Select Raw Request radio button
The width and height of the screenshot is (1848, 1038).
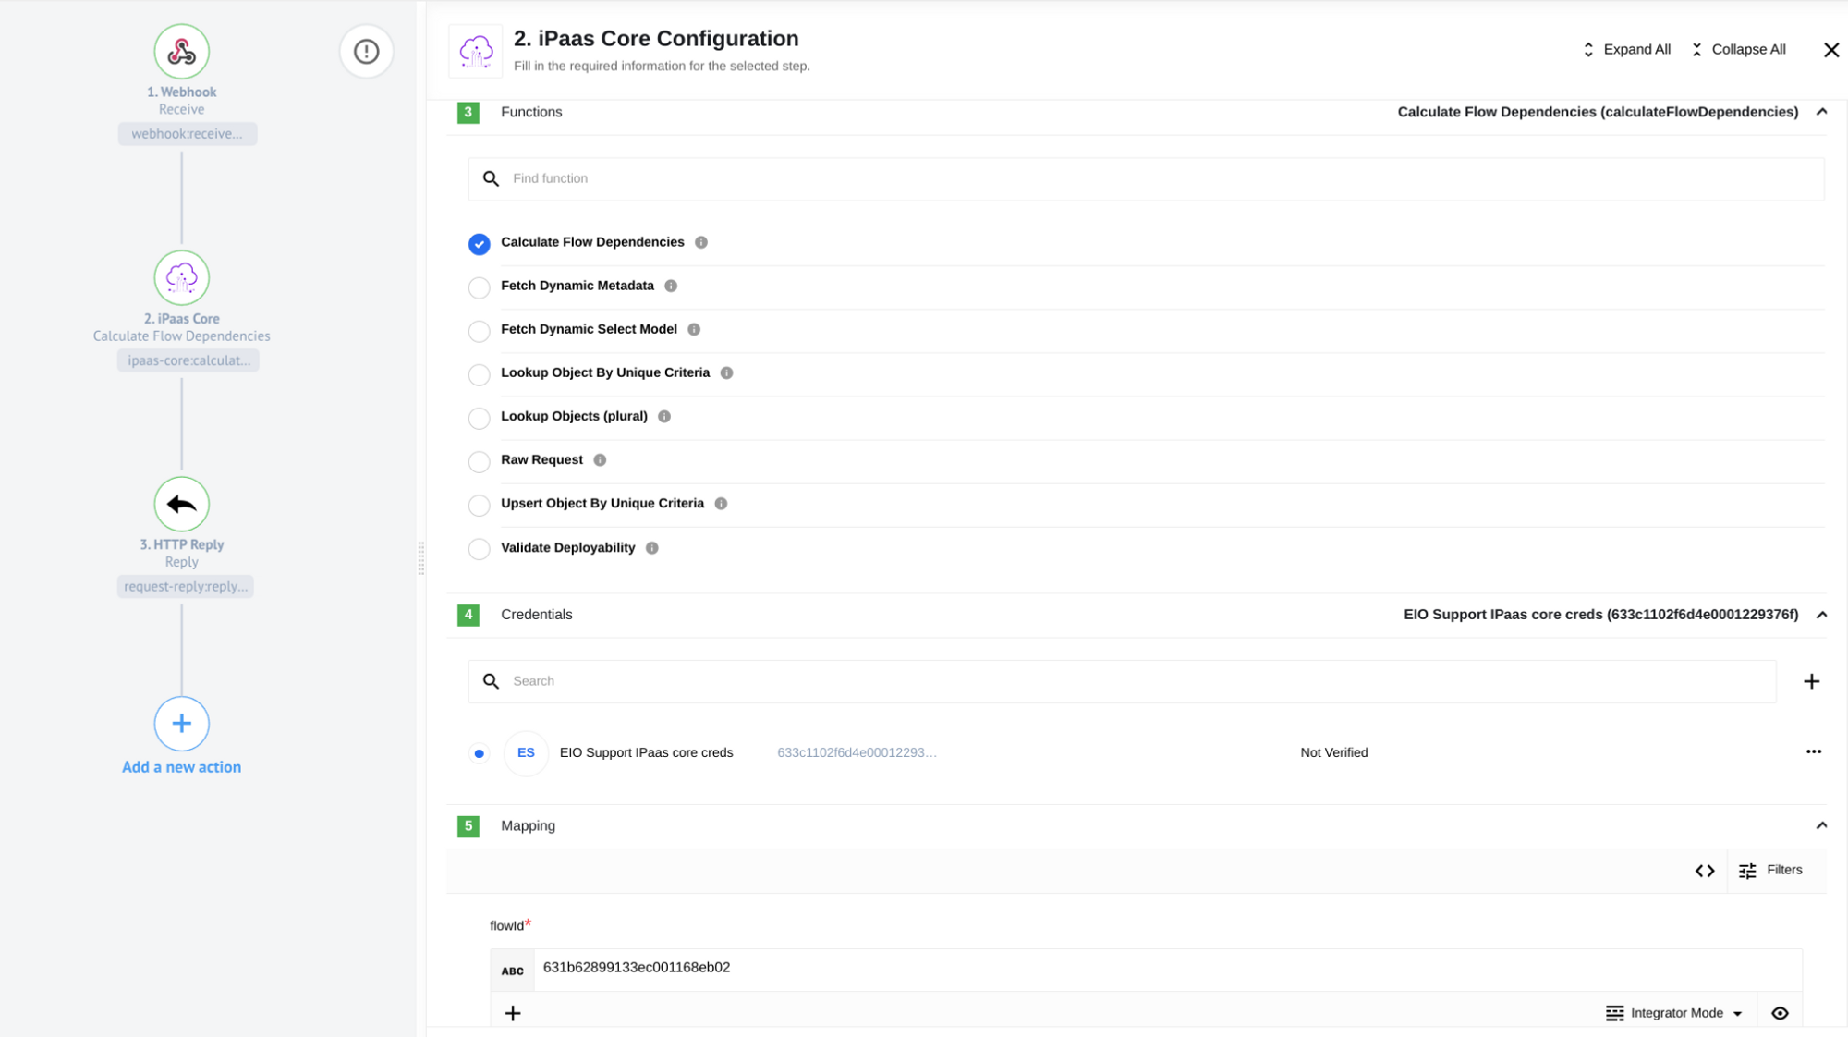pyautogui.click(x=479, y=462)
